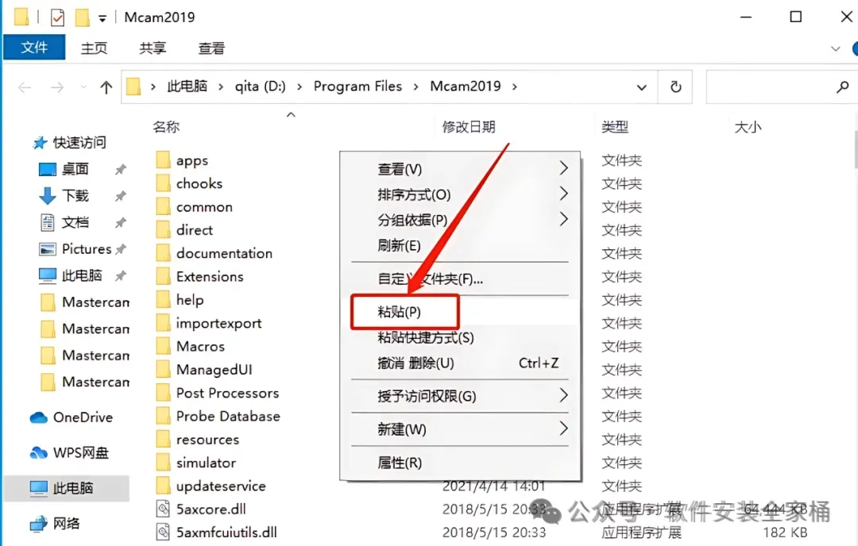The image size is (858, 546).
Task: Choose 撤消 删除(U) from the context menu
Action: pyautogui.click(x=460, y=363)
